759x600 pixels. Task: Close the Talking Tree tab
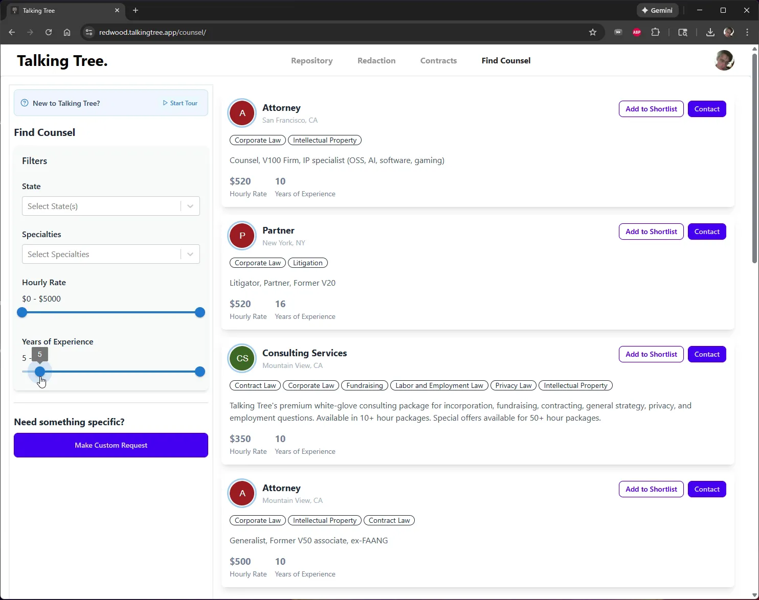click(x=117, y=10)
